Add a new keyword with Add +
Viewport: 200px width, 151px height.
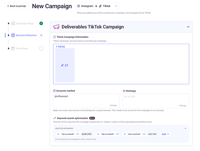(x=165, y=134)
